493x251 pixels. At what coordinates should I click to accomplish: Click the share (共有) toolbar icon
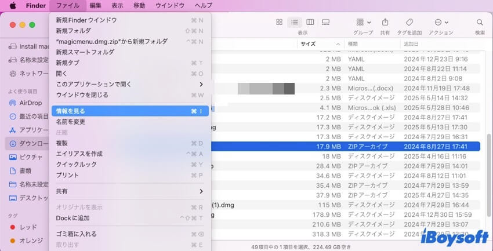tap(385, 22)
